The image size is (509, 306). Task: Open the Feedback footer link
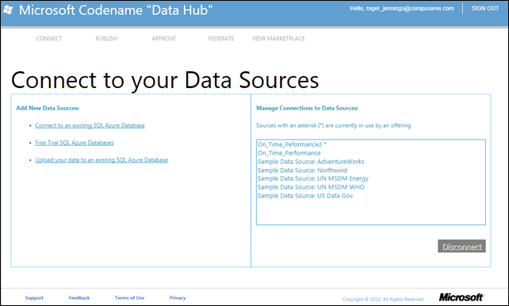(79, 297)
